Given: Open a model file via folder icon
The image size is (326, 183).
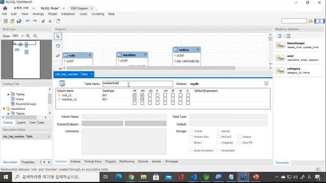Looking at the screenshot, I should click(x=12, y=21).
